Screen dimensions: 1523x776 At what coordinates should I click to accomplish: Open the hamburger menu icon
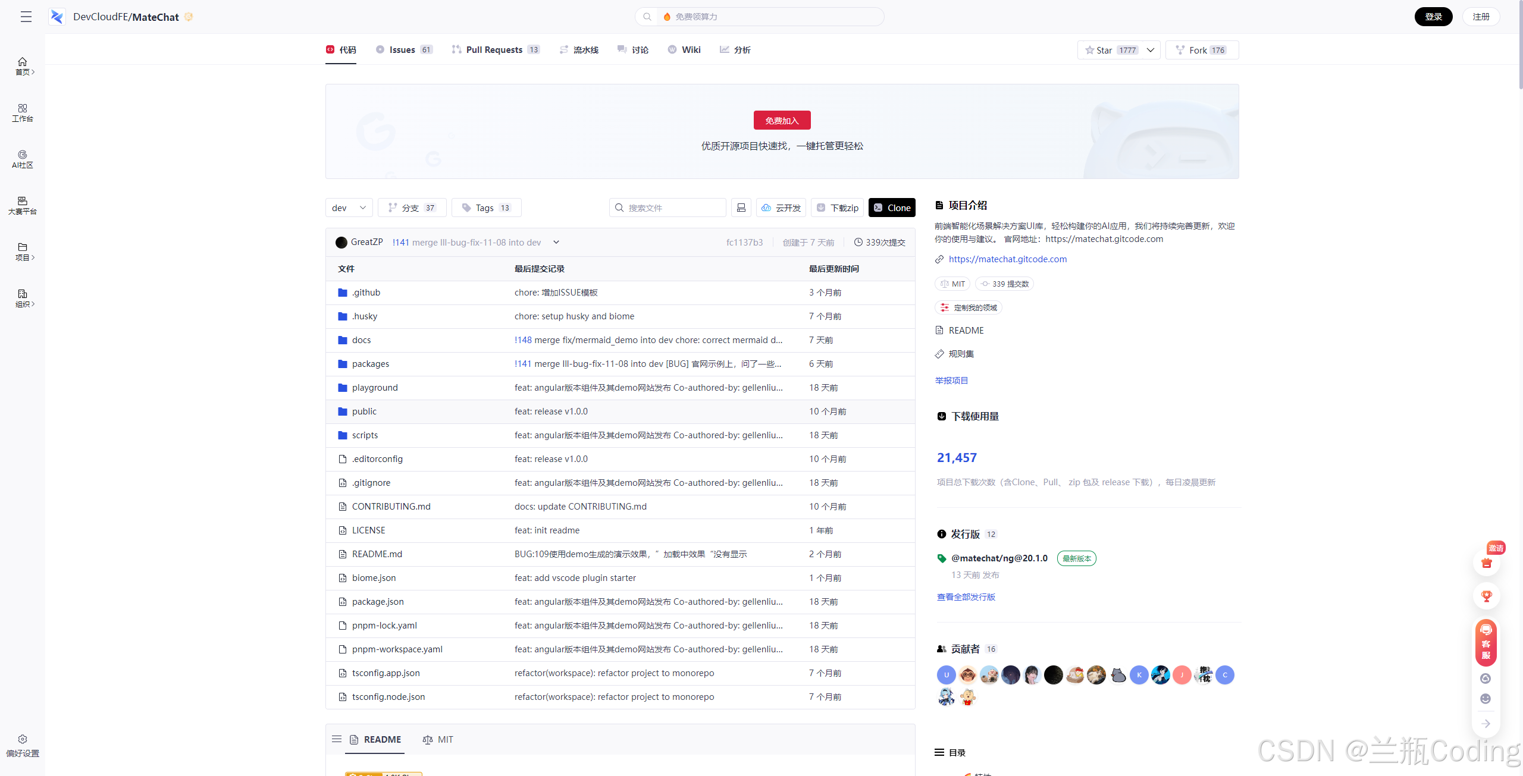click(26, 17)
